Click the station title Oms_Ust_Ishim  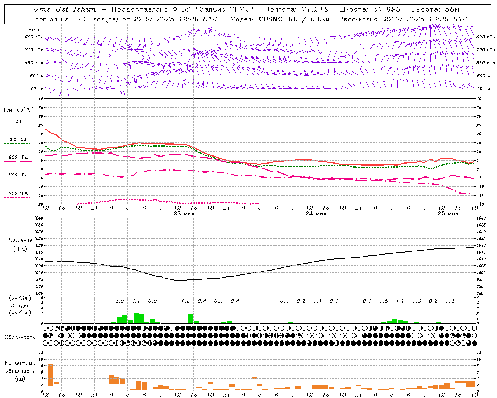(65, 9)
